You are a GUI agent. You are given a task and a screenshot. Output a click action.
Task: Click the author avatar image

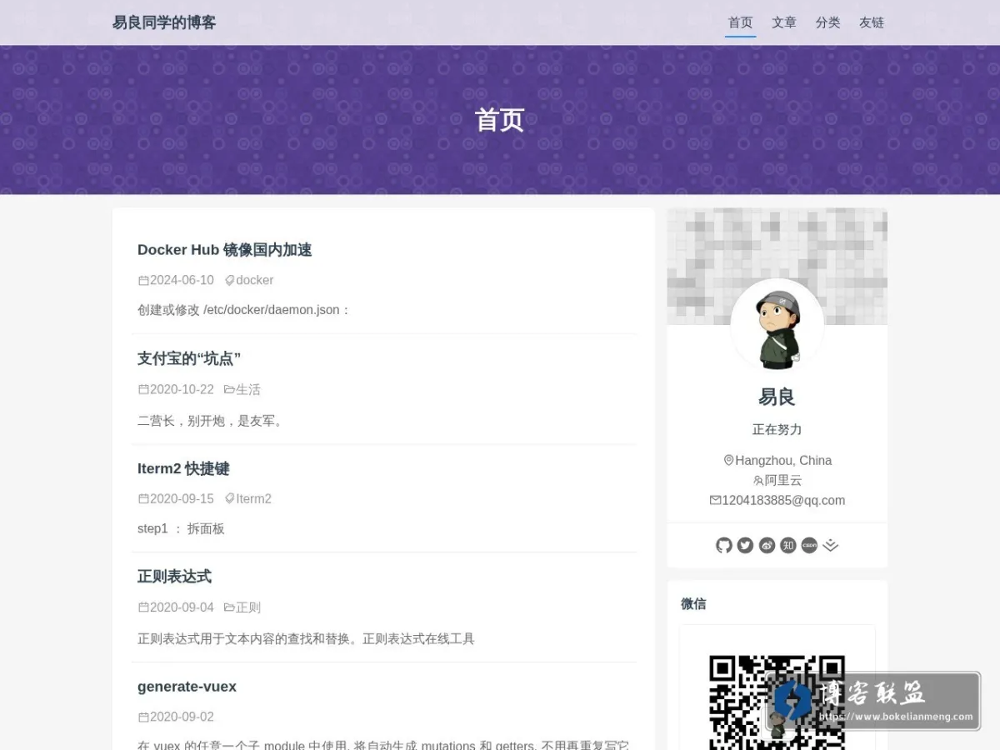777,326
